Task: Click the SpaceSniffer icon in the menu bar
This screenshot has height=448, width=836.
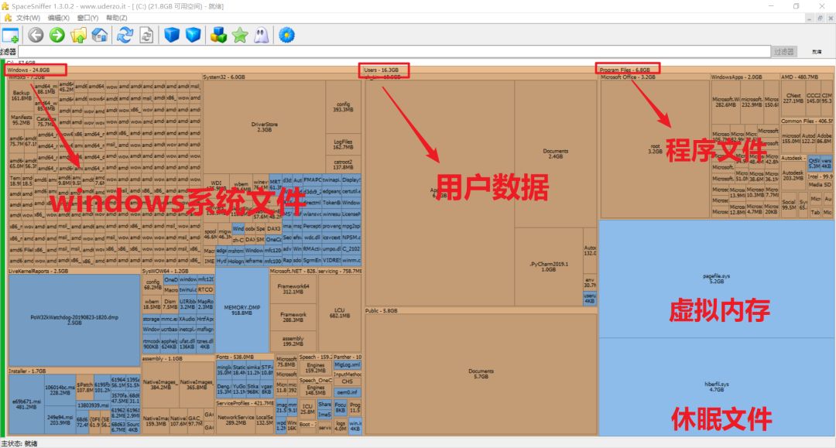Action: [8, 18]
